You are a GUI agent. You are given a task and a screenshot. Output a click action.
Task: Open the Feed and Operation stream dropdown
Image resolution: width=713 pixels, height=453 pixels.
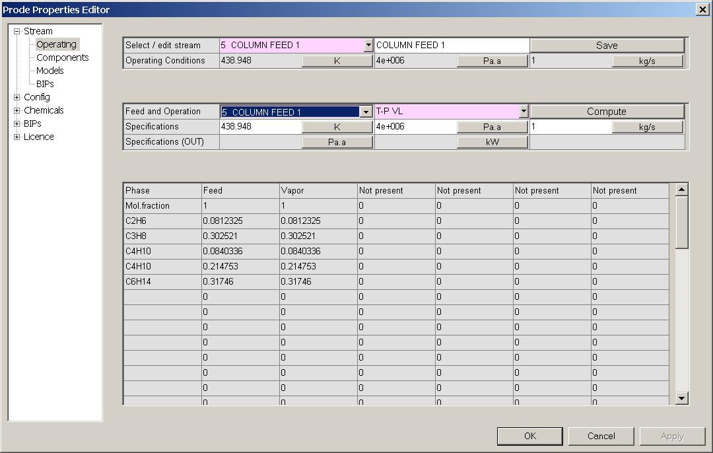tap(366, 111)
